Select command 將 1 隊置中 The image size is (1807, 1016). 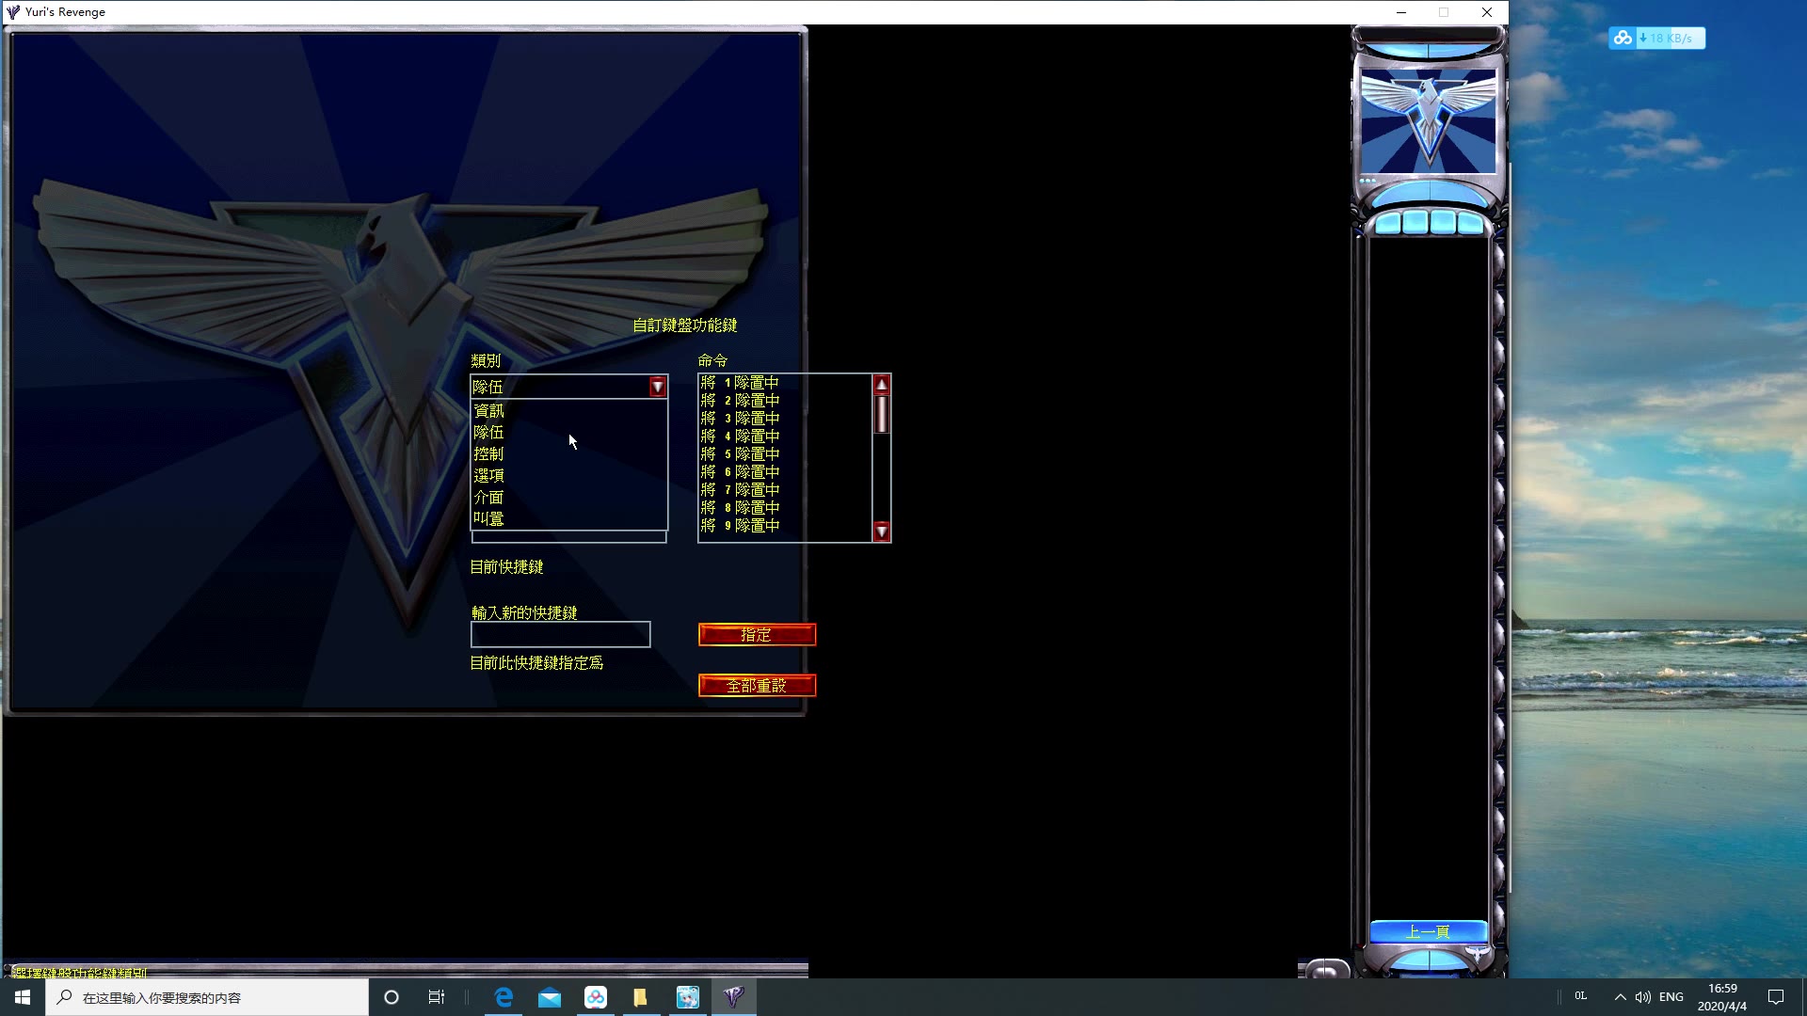point(785,383)
